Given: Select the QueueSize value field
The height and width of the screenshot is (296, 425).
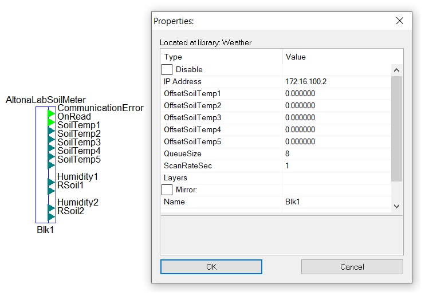Looking at the screenshot, I should click(336, 153).
